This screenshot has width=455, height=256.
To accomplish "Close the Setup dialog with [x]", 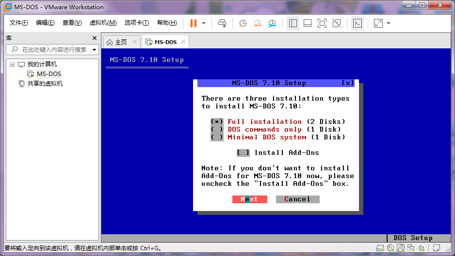I will (348, 83).
